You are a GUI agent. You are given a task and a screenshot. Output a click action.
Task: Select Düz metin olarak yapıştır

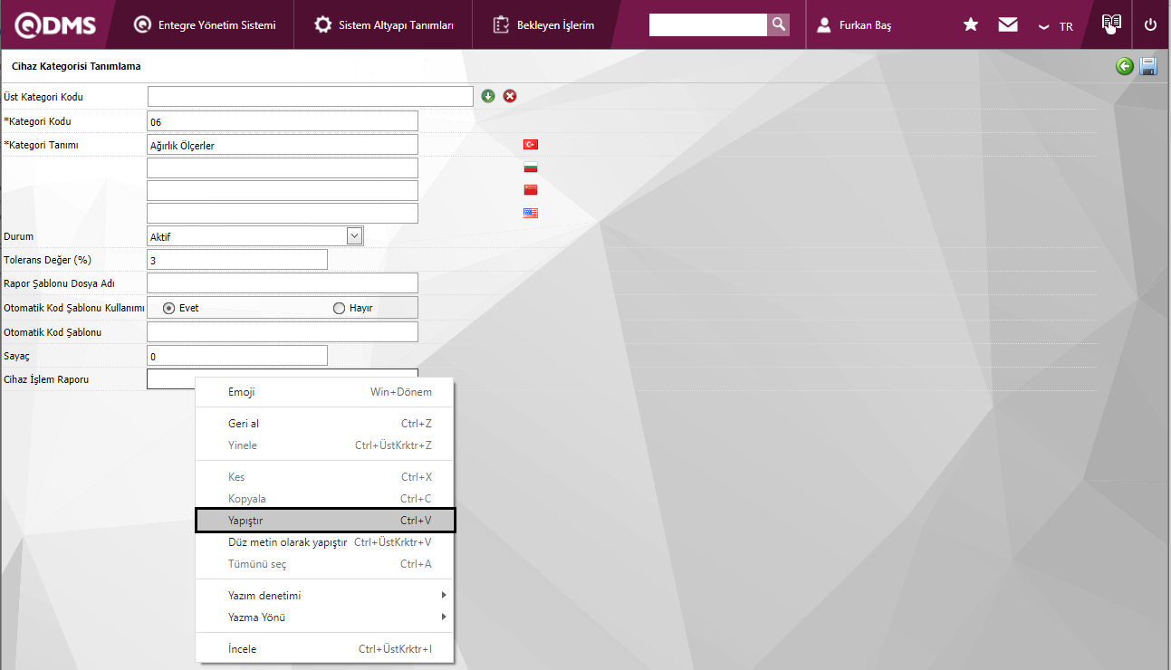click(325, 542)
